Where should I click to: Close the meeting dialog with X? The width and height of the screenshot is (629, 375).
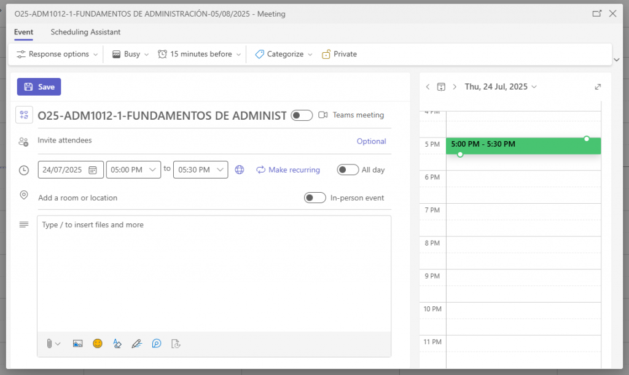coord(612,14)
